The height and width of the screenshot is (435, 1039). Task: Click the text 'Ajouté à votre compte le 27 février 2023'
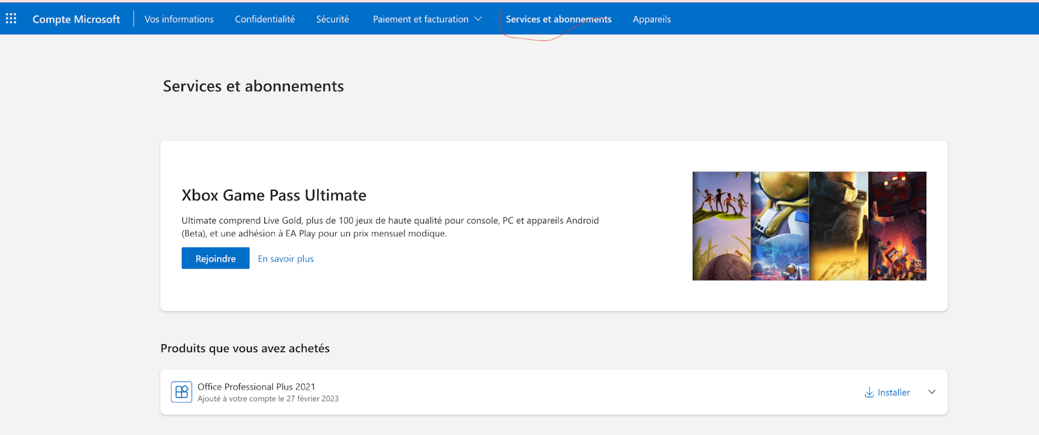pyautogui.click(x=268, y=399)
